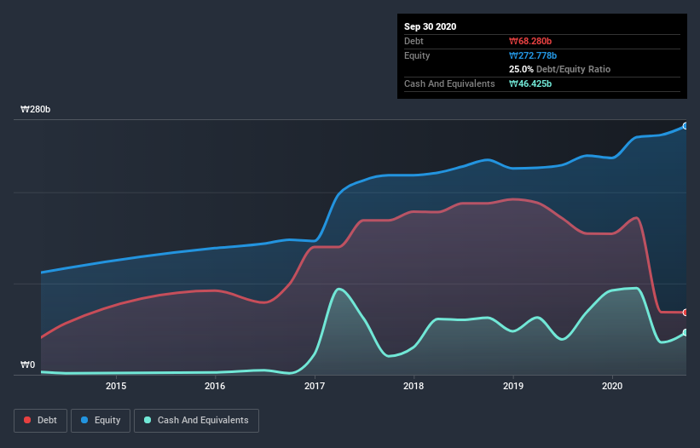
Task: Click the blue Equity legend dot
Action: click(x=84, y=420)
